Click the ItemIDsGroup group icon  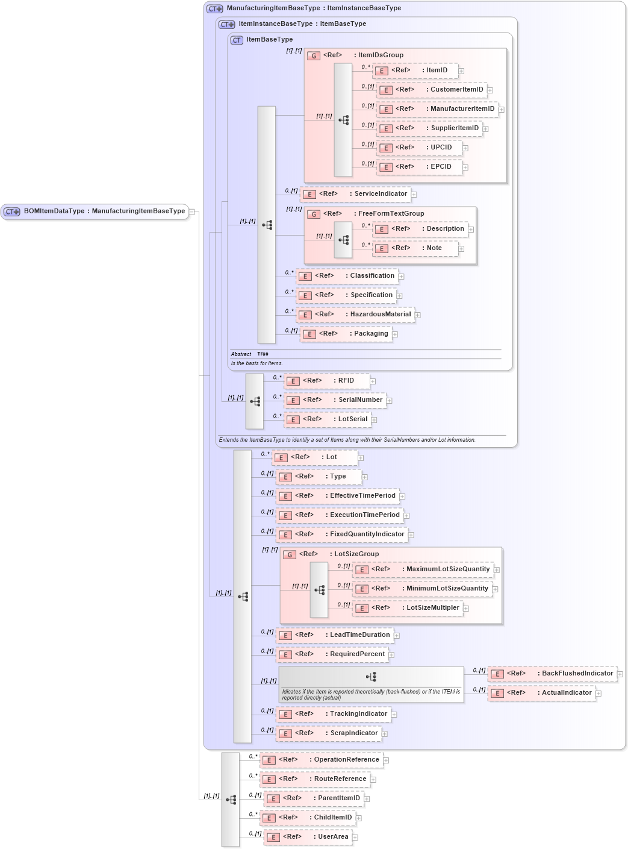[x=313, y=55]
